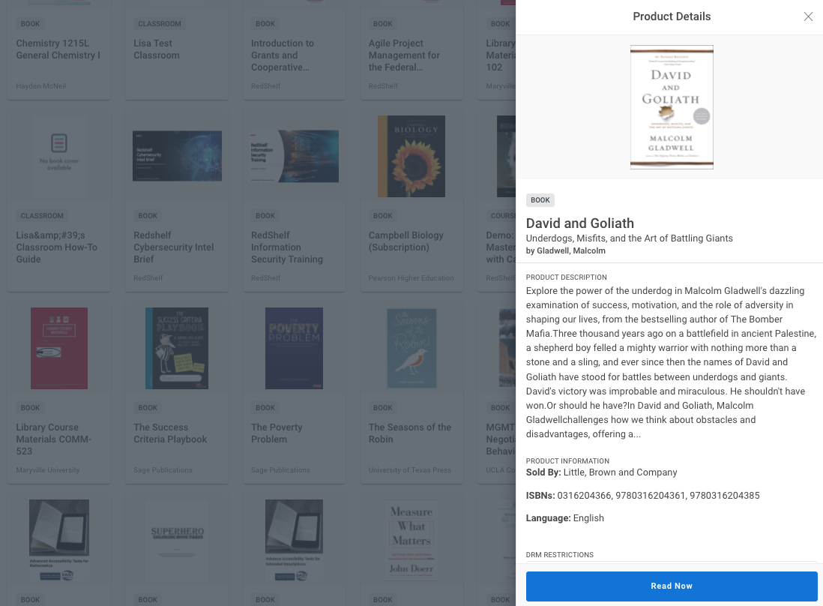Screen dimensions: 823x606
Task: Click the CLASSROOM tag on Lisa Test Classroom
Action: 160,24
